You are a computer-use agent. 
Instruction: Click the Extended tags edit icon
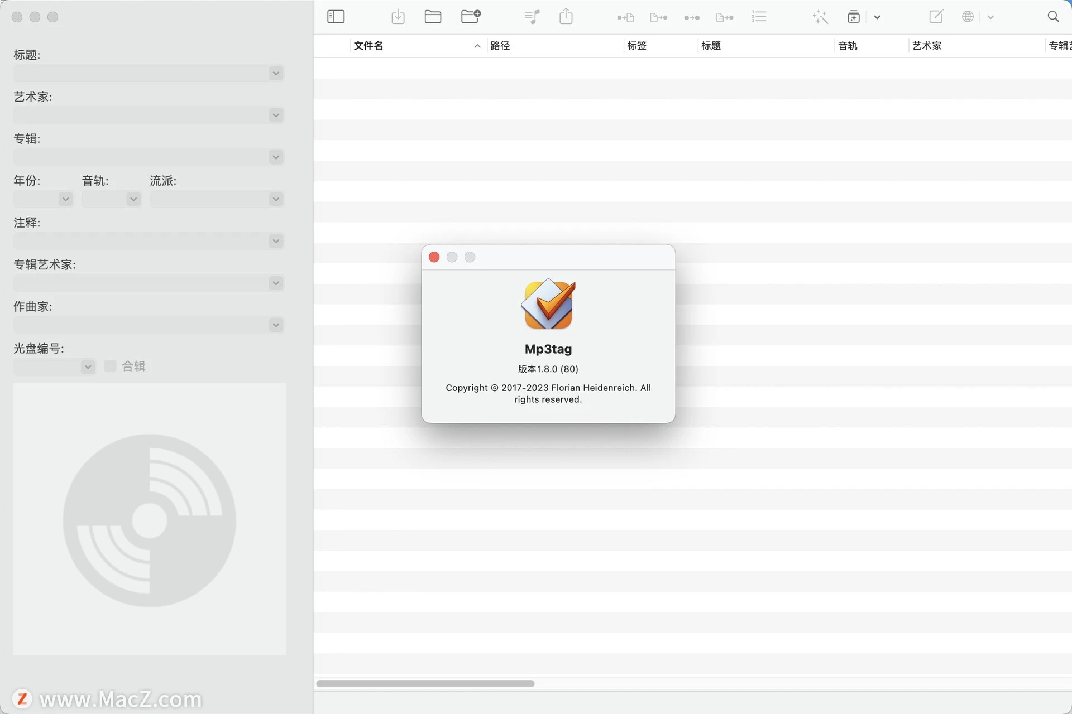click(x=936, y=16)
